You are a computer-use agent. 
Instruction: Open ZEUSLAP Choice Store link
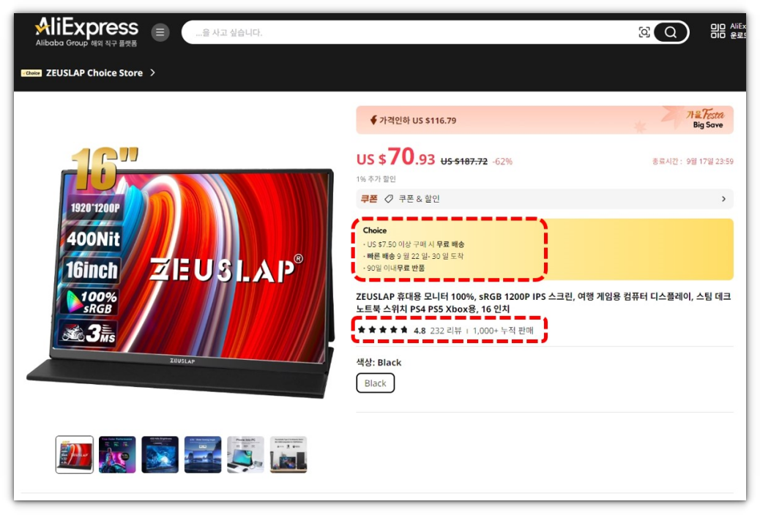(x=94, y=72)
